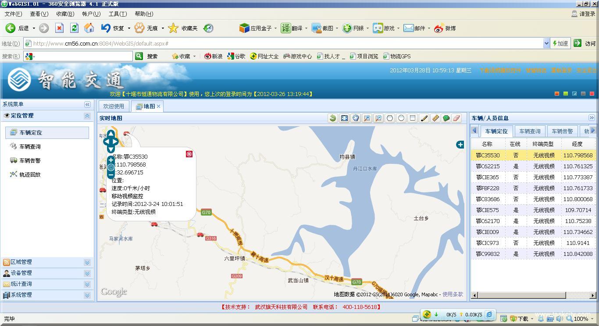
Task: Expand the 统计查询 section
Action: pos(87,284)
